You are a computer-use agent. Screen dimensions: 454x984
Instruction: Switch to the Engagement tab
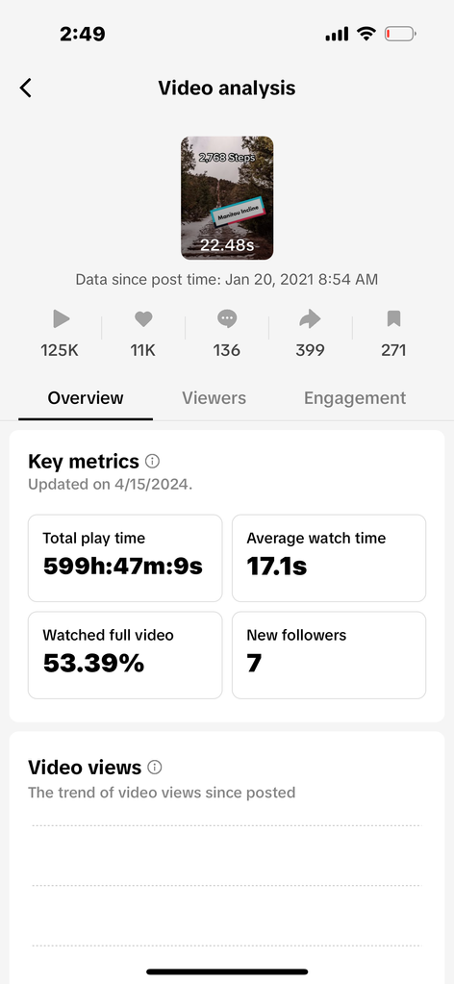(x=355, y=398)
